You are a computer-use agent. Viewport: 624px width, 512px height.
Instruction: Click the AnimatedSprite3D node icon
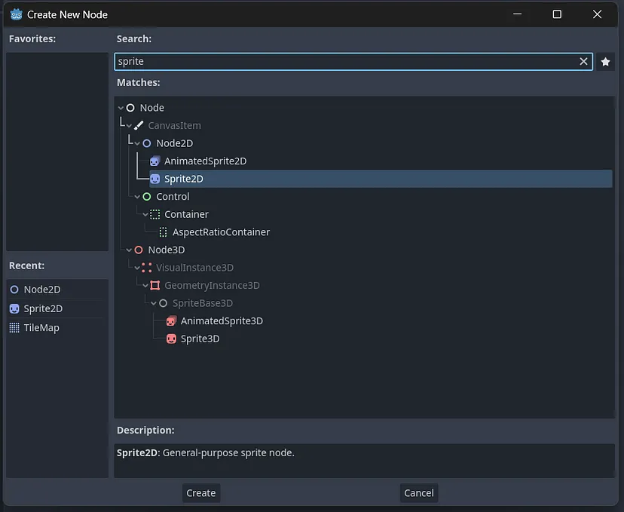[x=171, y=321]
